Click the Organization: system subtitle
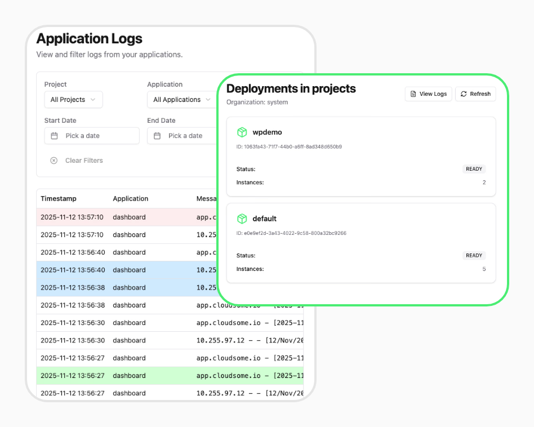The width and height of the screenshot is (534, 427). (257, 102)
